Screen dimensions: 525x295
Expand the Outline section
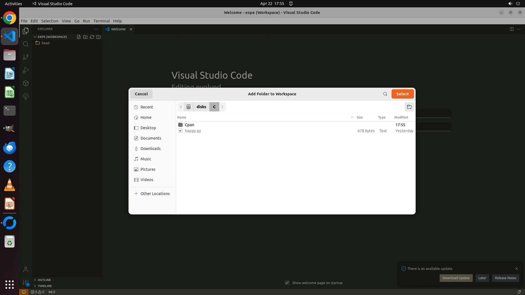(44, 280)
